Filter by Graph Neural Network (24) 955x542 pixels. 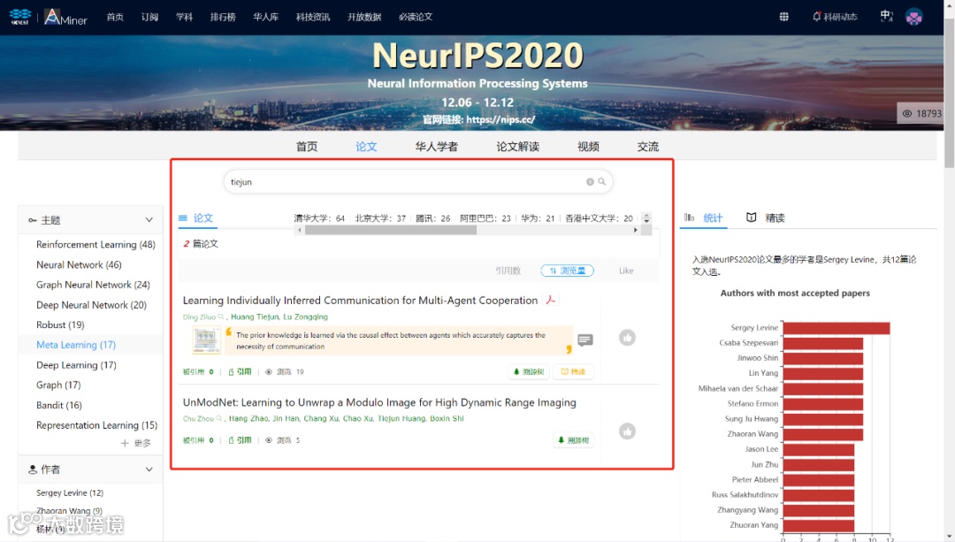click(93, 285)
